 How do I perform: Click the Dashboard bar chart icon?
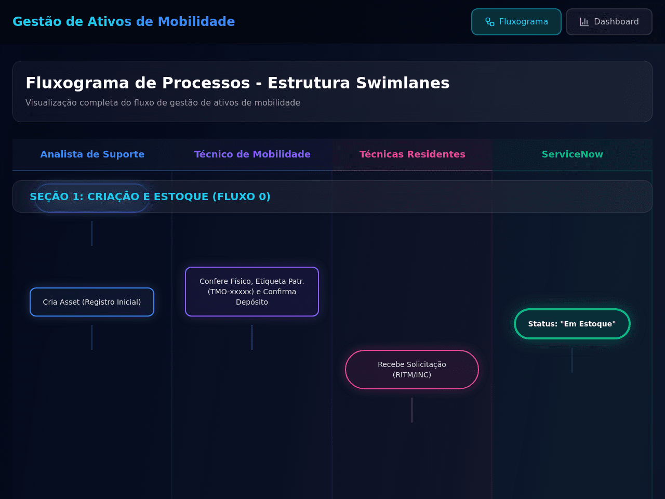[584, 22]
